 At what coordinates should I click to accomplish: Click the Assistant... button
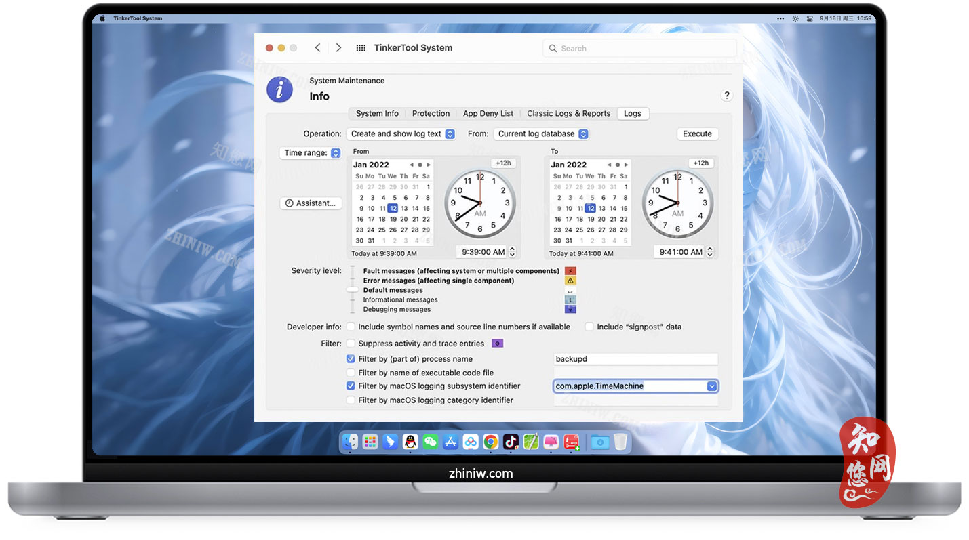point(311,203)
